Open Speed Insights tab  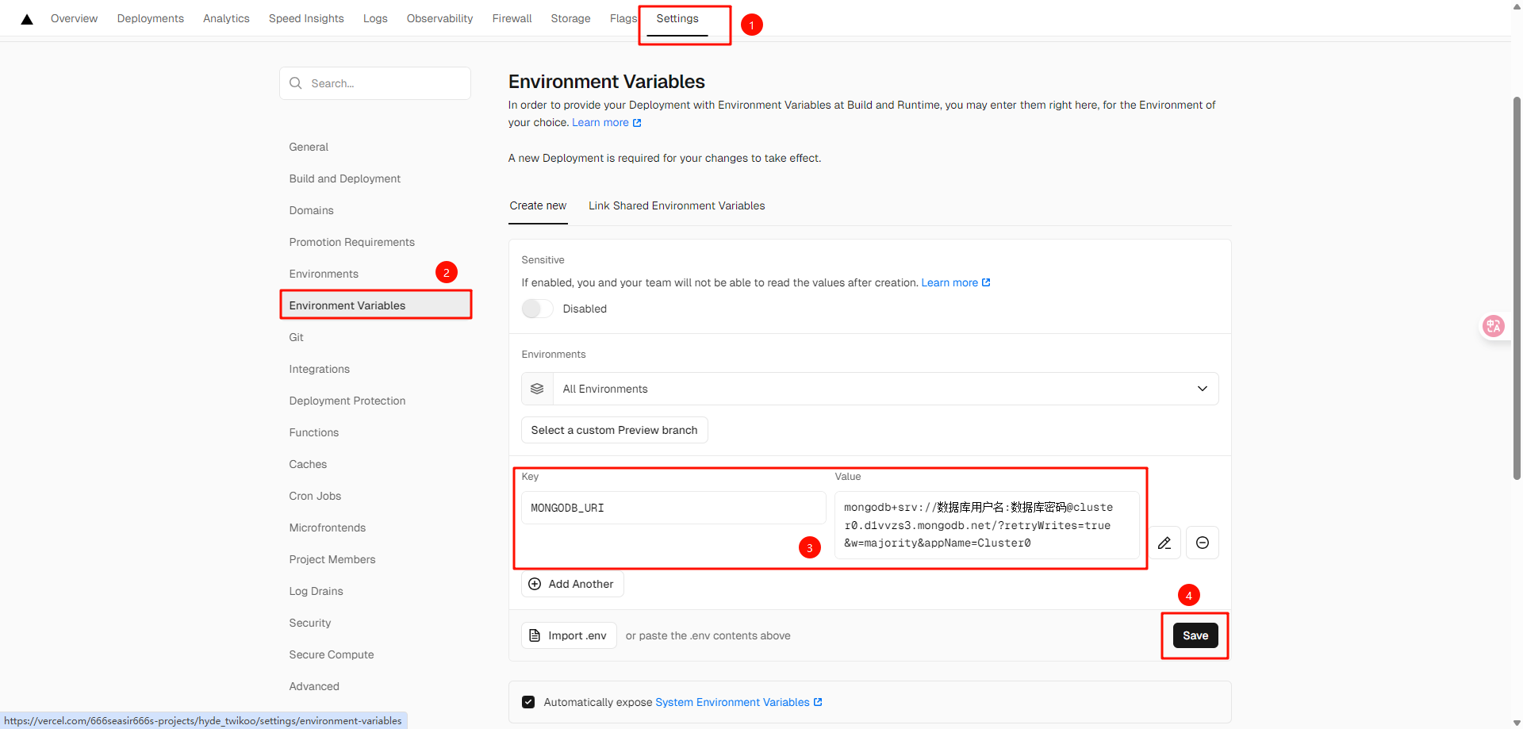coord(306,18)
